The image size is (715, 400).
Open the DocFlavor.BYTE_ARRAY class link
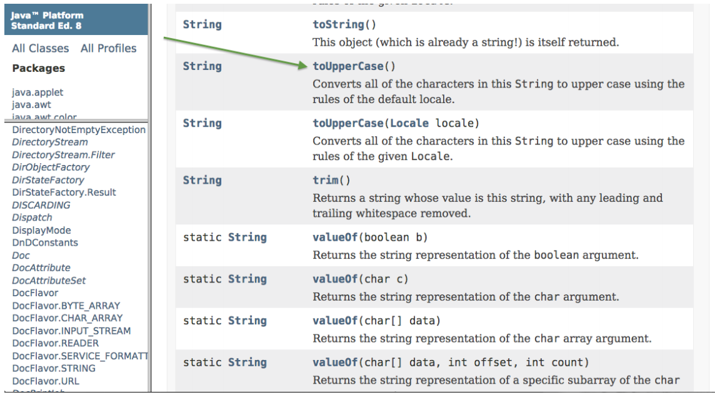[x=66, y=306]
